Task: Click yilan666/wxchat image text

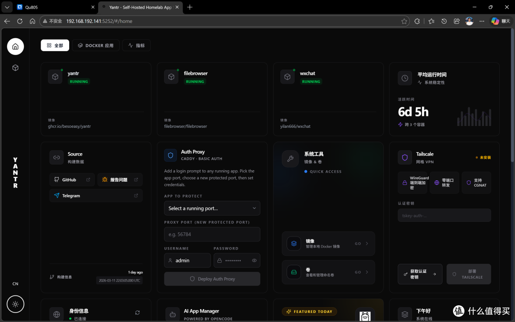Action: 295,126
